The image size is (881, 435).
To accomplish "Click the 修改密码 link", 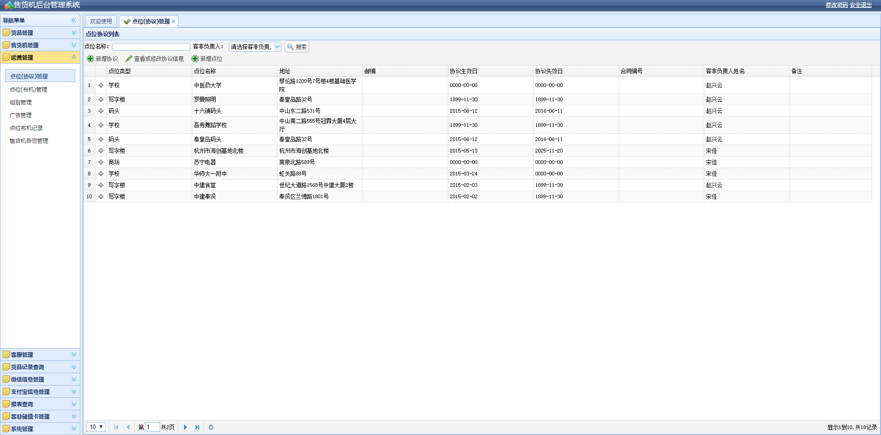I will coord(836,5).
